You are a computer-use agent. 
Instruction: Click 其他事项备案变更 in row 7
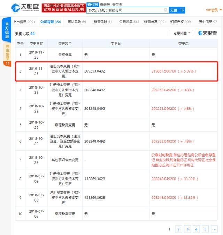[x=65, y=160]
